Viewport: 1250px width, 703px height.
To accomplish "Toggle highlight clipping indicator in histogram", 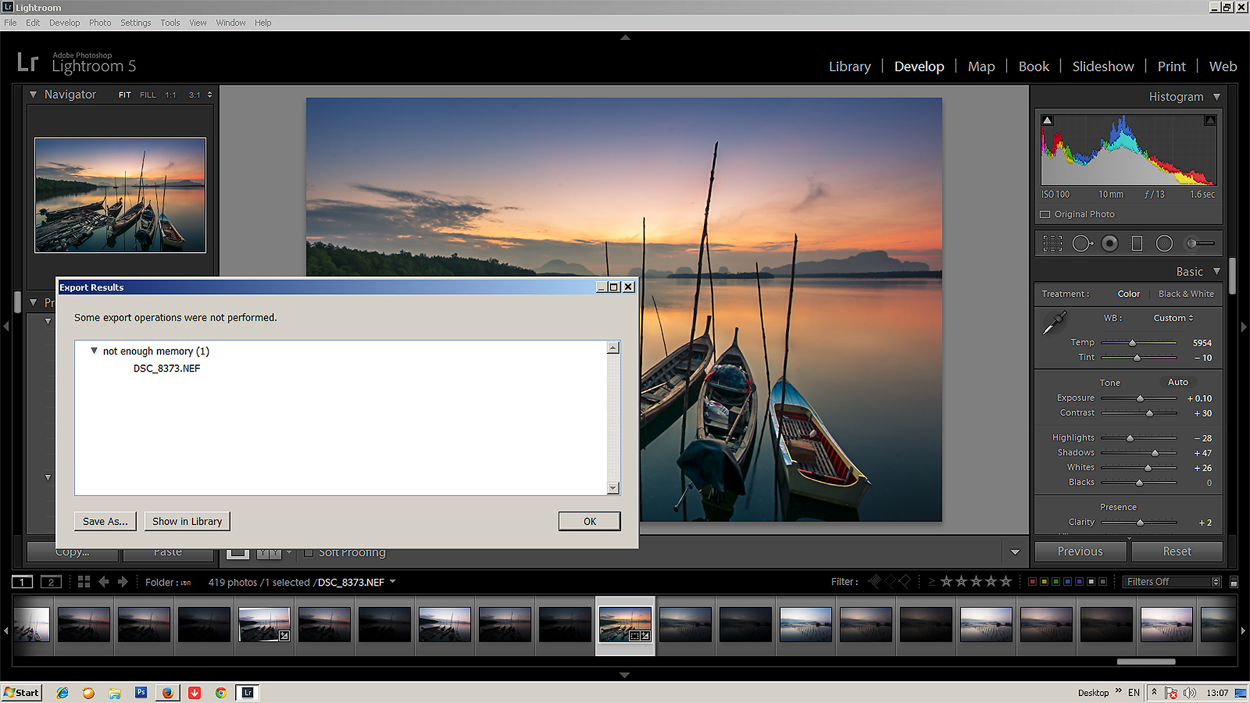I will (1210, 120).
